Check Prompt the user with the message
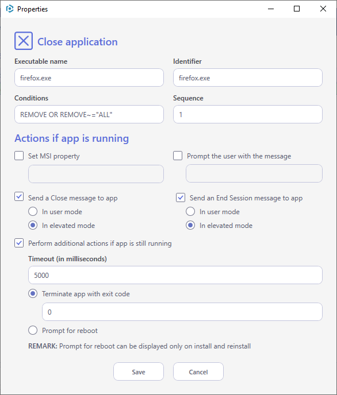337x395 pixels. (x=178, y=156)
